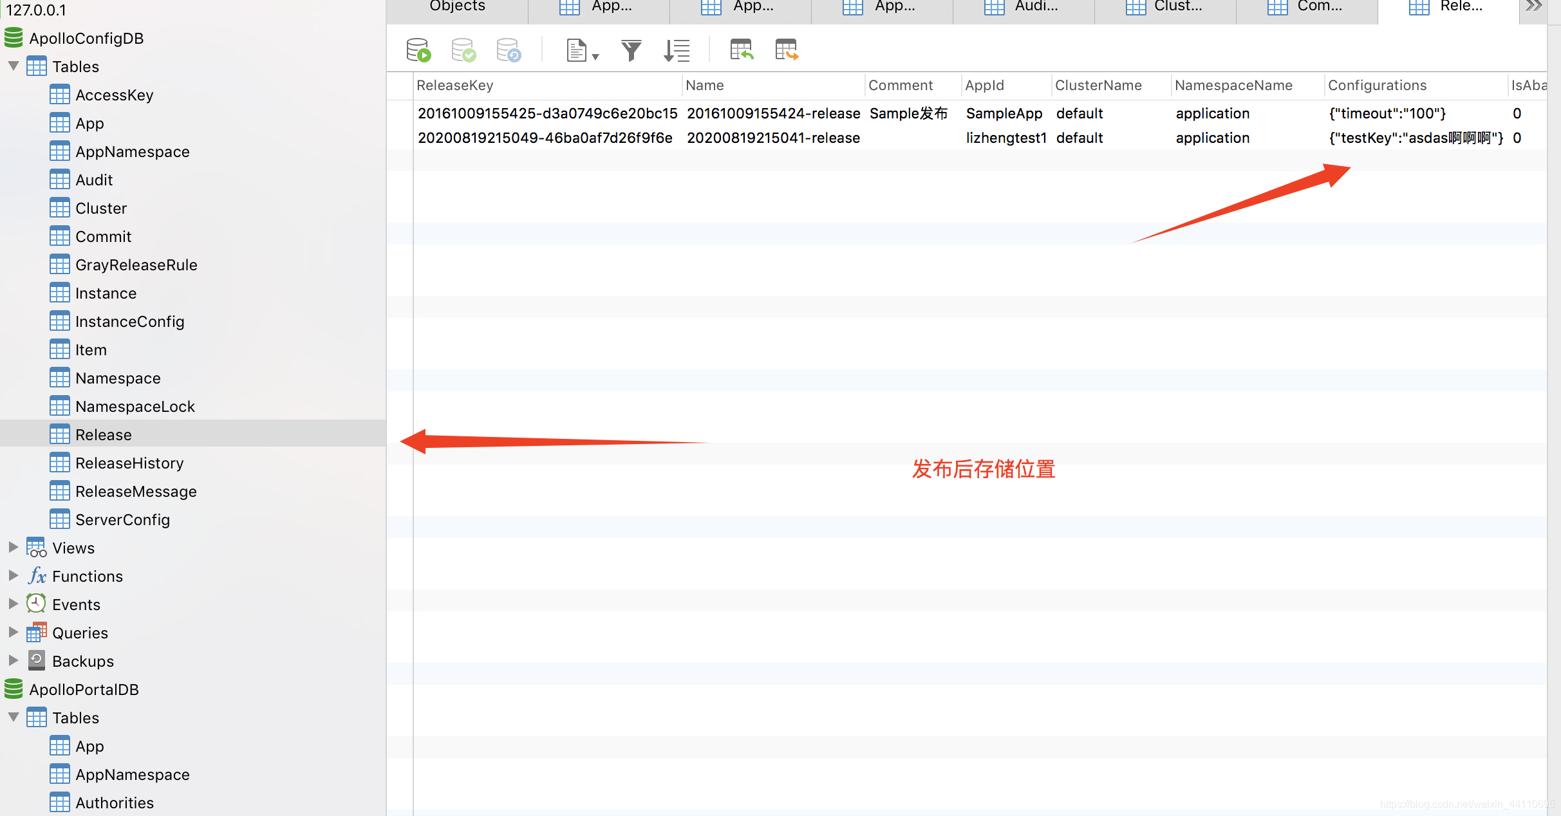Viewport: 1561px width, 816px height.
Task: Click the ReleaseMessage table icon
Action: 60,491
